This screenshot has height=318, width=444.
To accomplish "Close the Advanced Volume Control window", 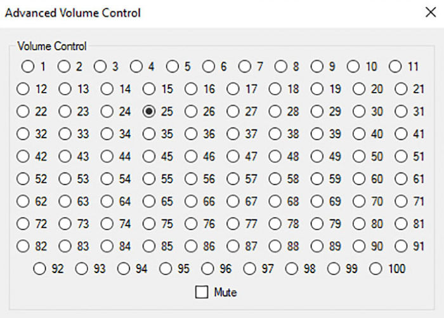I will tap(431, 12).
